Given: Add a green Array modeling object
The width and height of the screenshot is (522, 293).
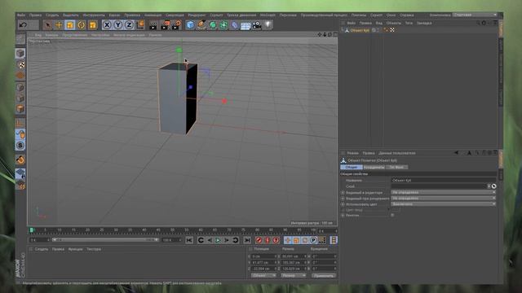Looking at the screenshot, I should (x=223, y=25).
